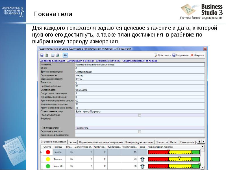Viewport: 226px width, 170px height.
Task: Select the Феврал... period cell
Action: point(59,159)
